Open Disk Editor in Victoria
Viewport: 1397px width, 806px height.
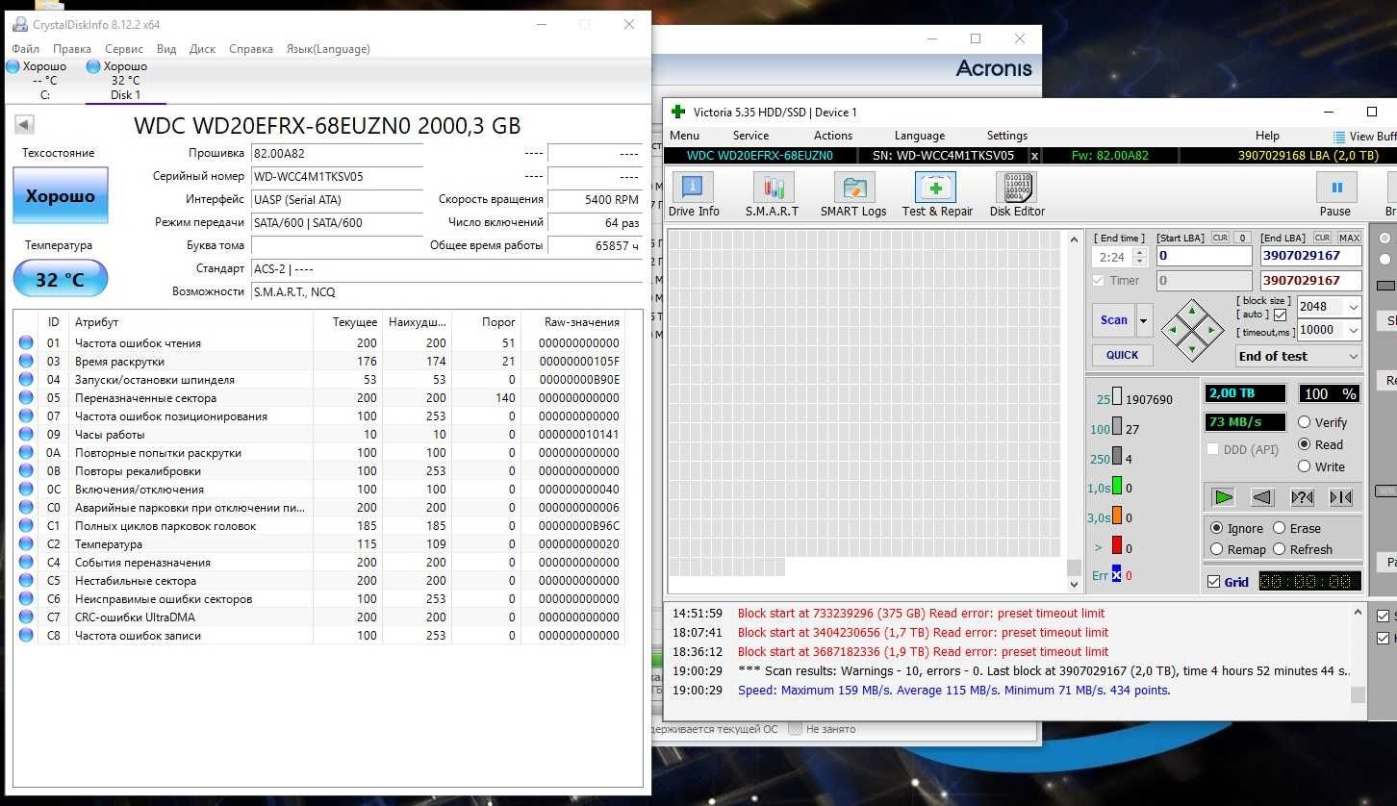(1017, 194)
